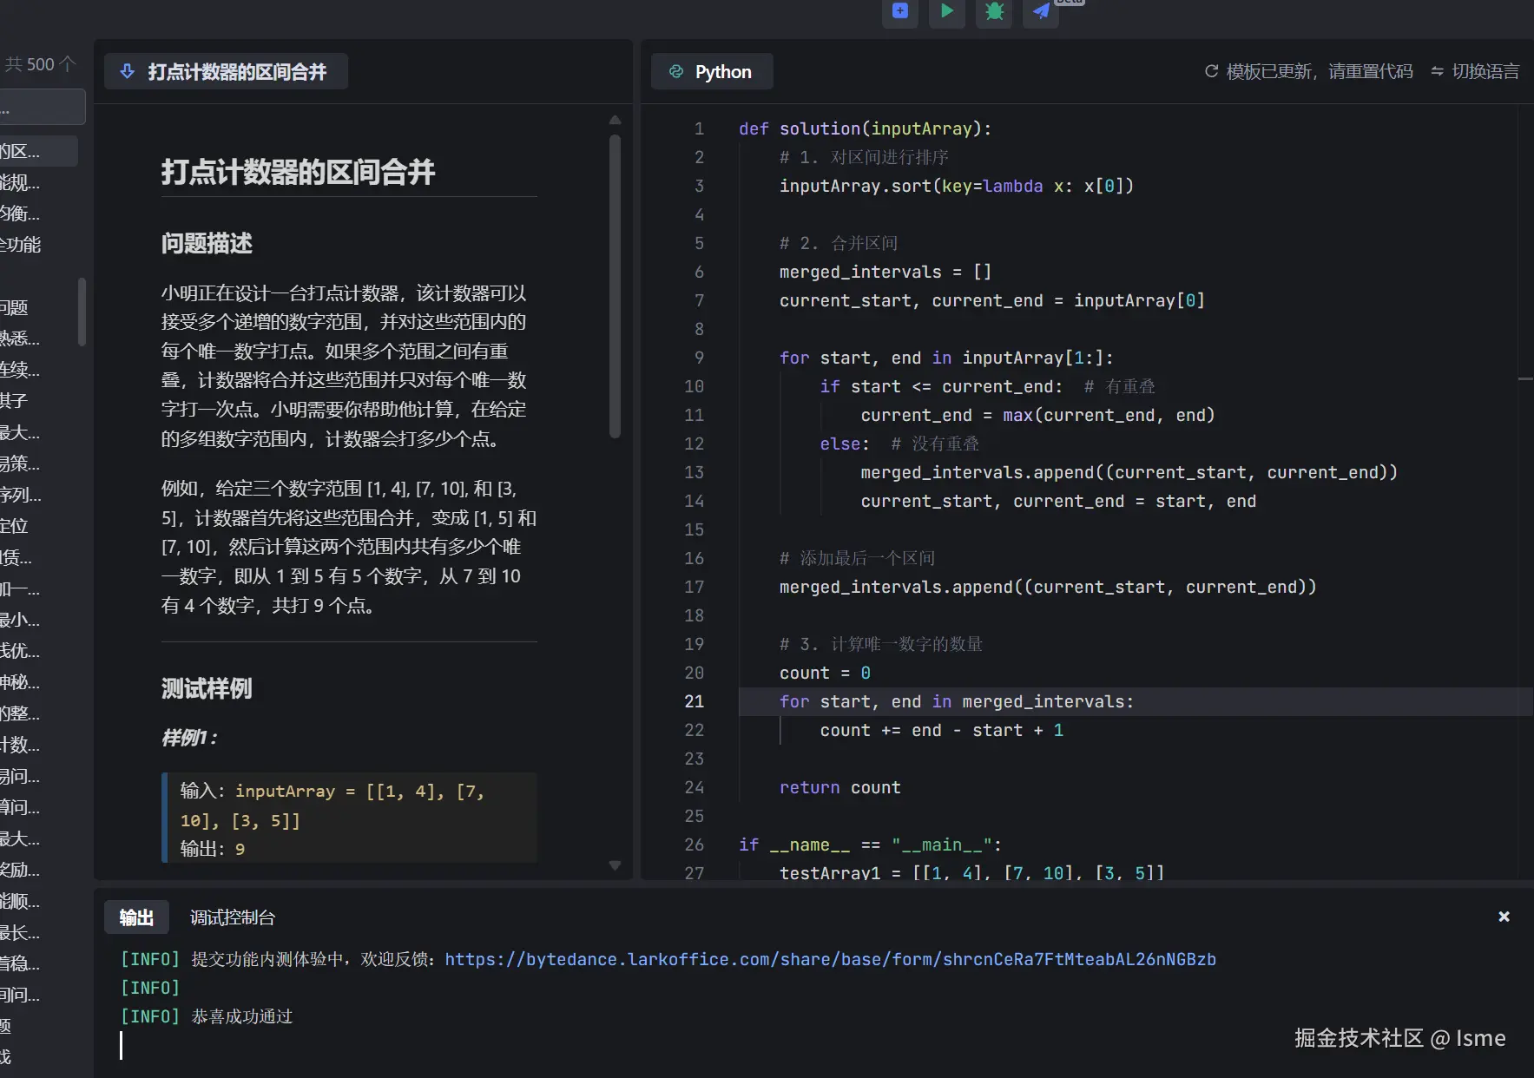
Task: Click the down arrow of the problem description scrollbar
Action: pos(615,865)
